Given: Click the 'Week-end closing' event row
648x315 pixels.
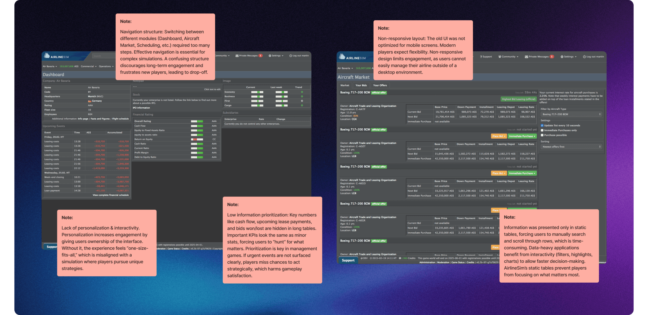Looking at the screenshot, I should [x=87, y=177].
